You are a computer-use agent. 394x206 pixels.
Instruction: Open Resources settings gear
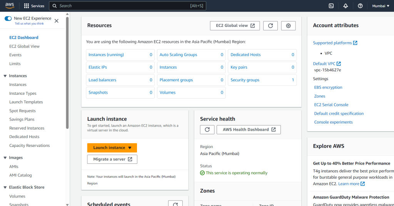tap(288, 26)
